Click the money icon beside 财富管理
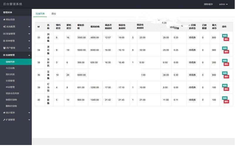235x150 pixels. point(4,34)
